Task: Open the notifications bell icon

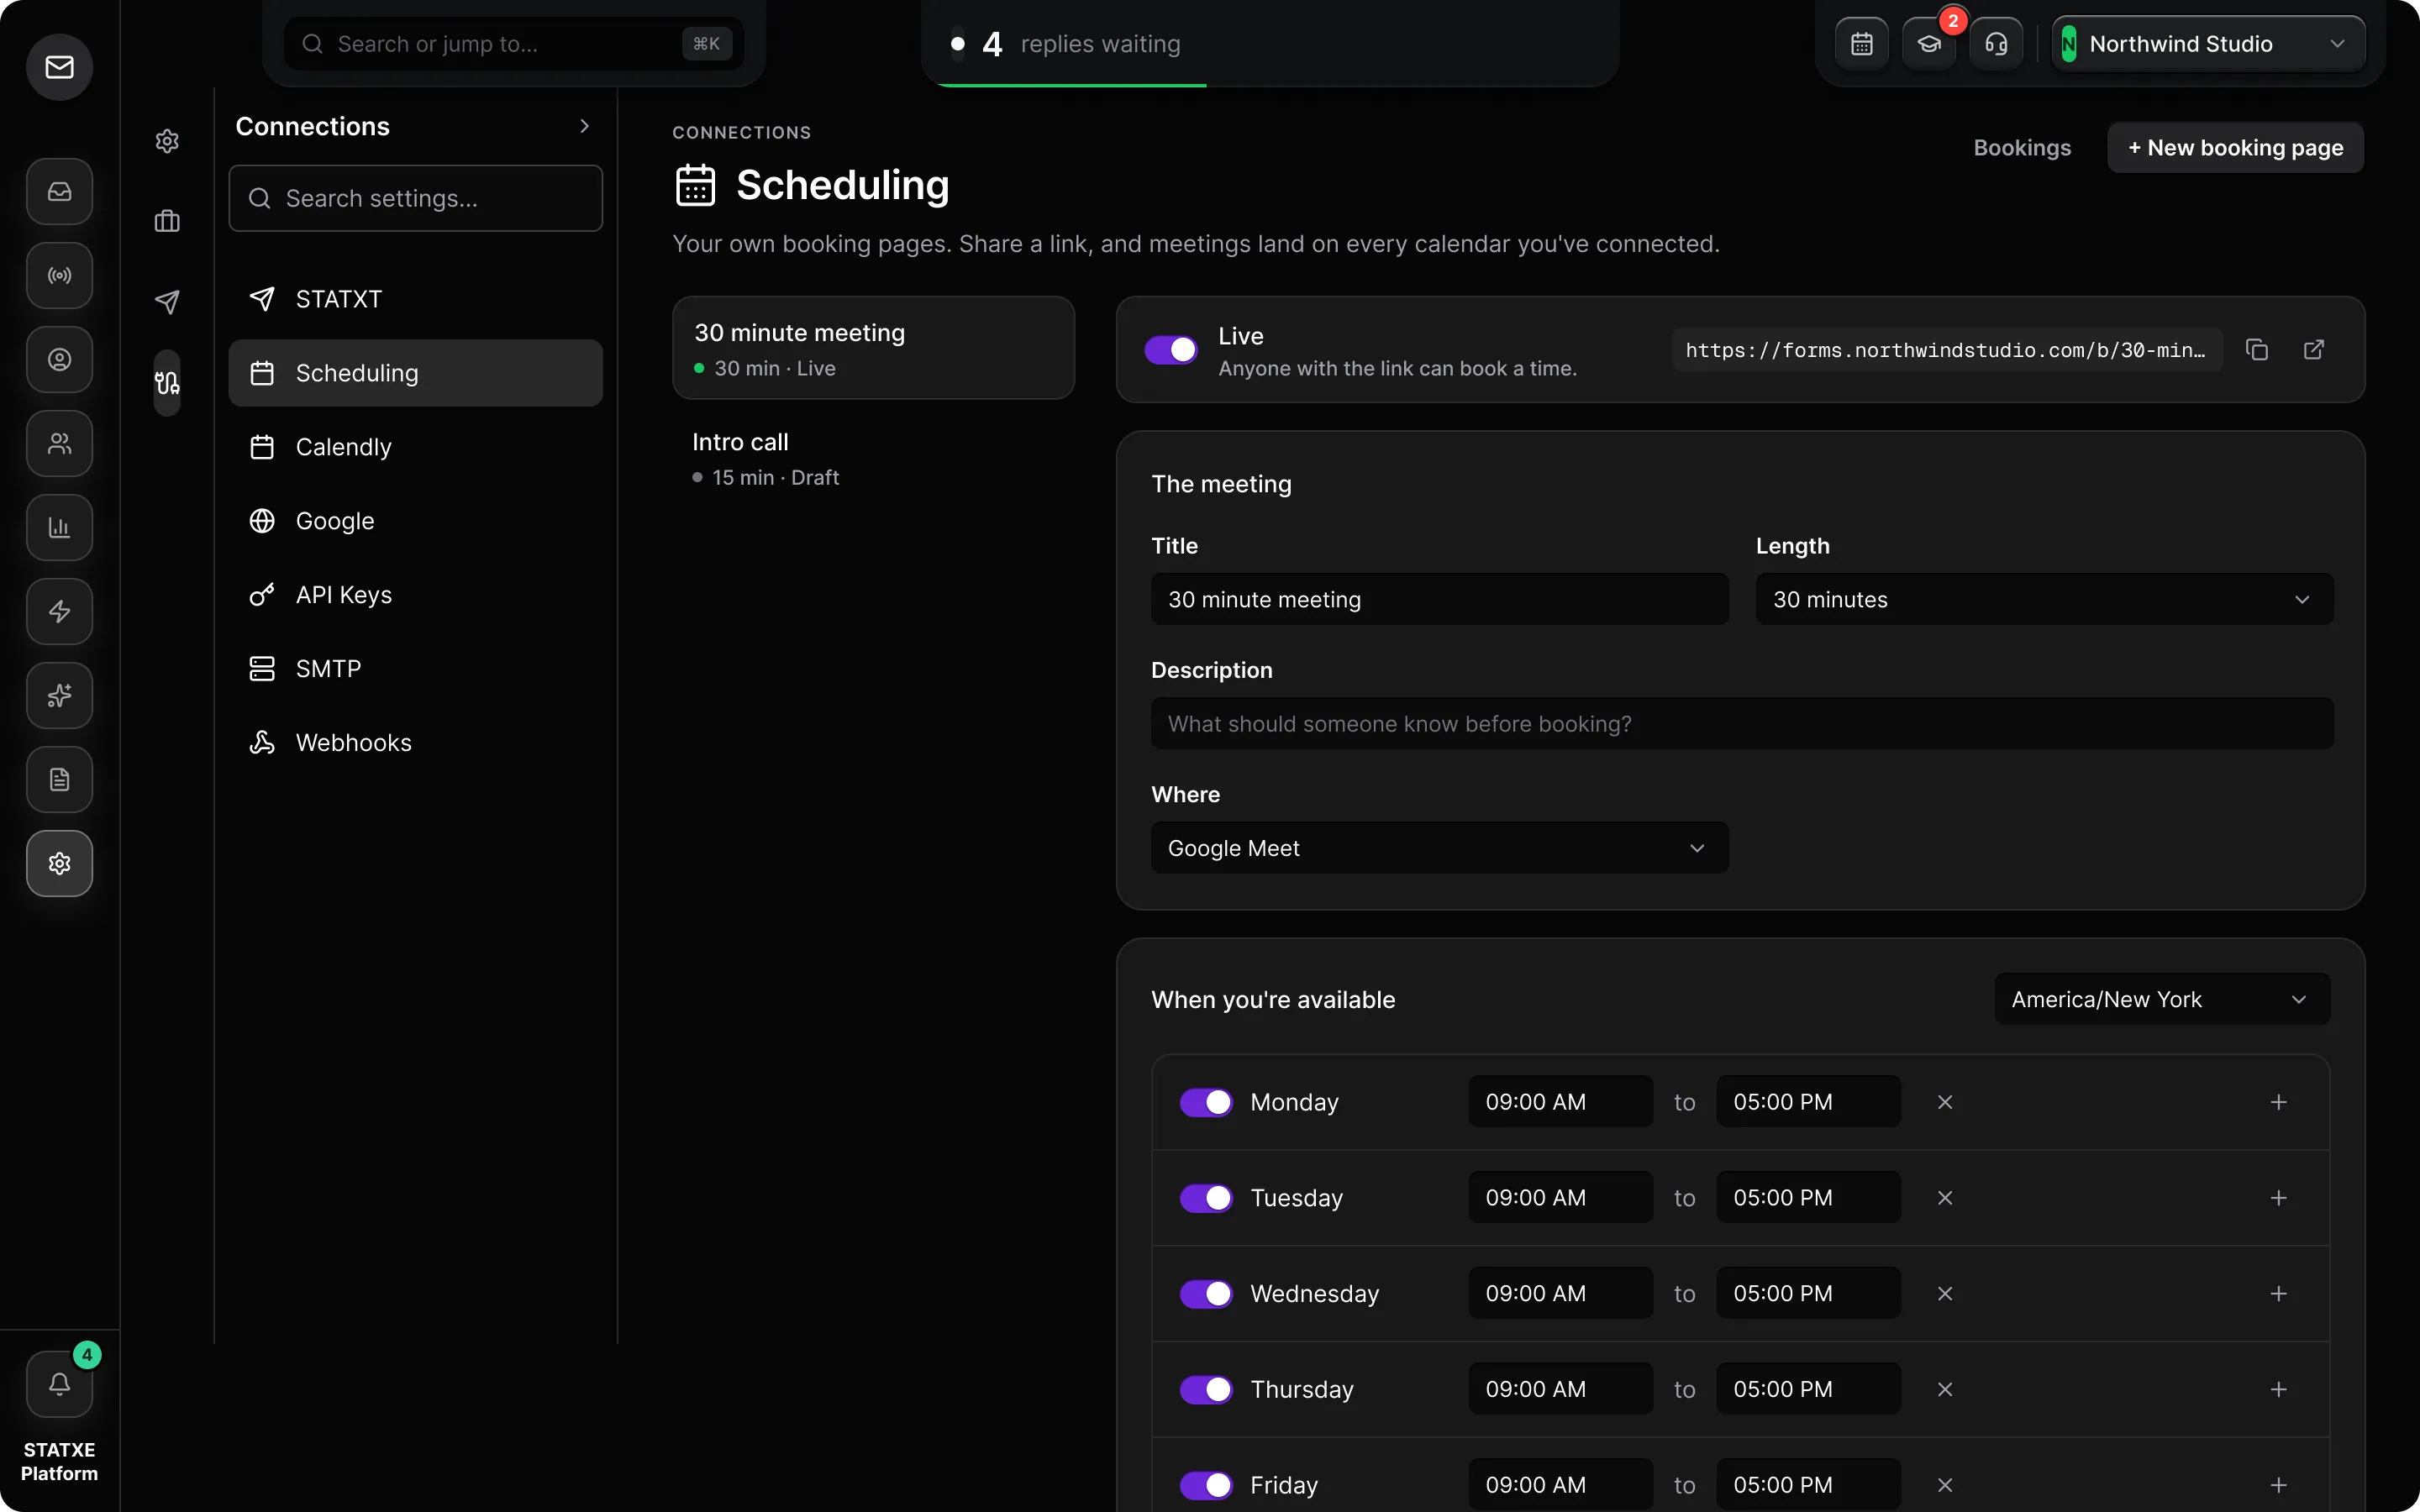Action: tap(59, 1384)
